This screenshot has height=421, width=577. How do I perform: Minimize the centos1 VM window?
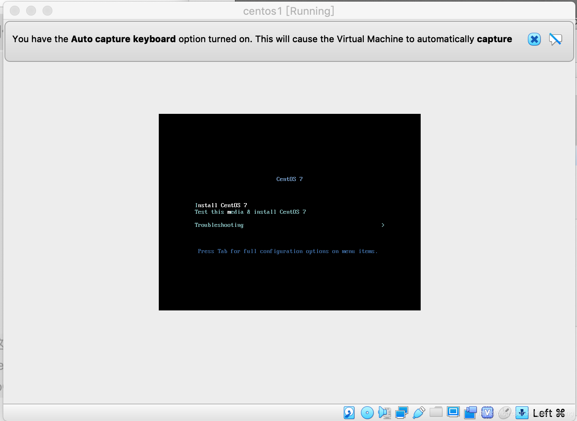pyautogui.click(x=31, y=11)
